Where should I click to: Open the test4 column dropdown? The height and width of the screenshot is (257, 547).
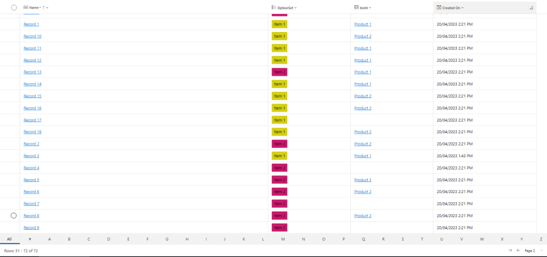coord(370,7)
